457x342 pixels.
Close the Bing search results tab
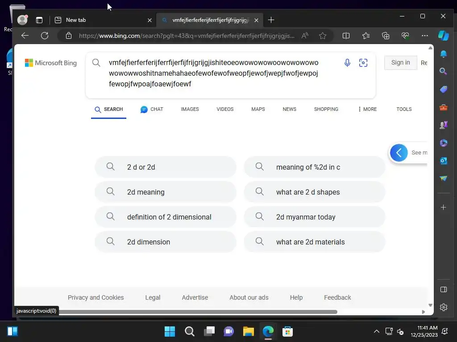[x=256, y=20]
